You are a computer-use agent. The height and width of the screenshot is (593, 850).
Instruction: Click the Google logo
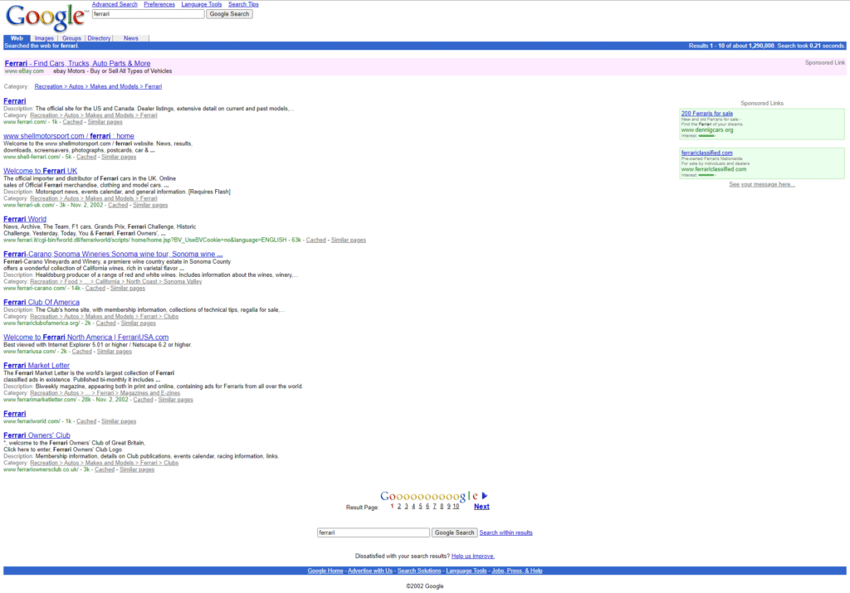pyautogui.click(x=43, y=17)
